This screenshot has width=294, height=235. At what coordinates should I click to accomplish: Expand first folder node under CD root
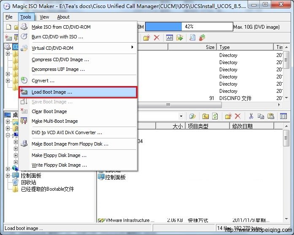click(x=8, y=54)
